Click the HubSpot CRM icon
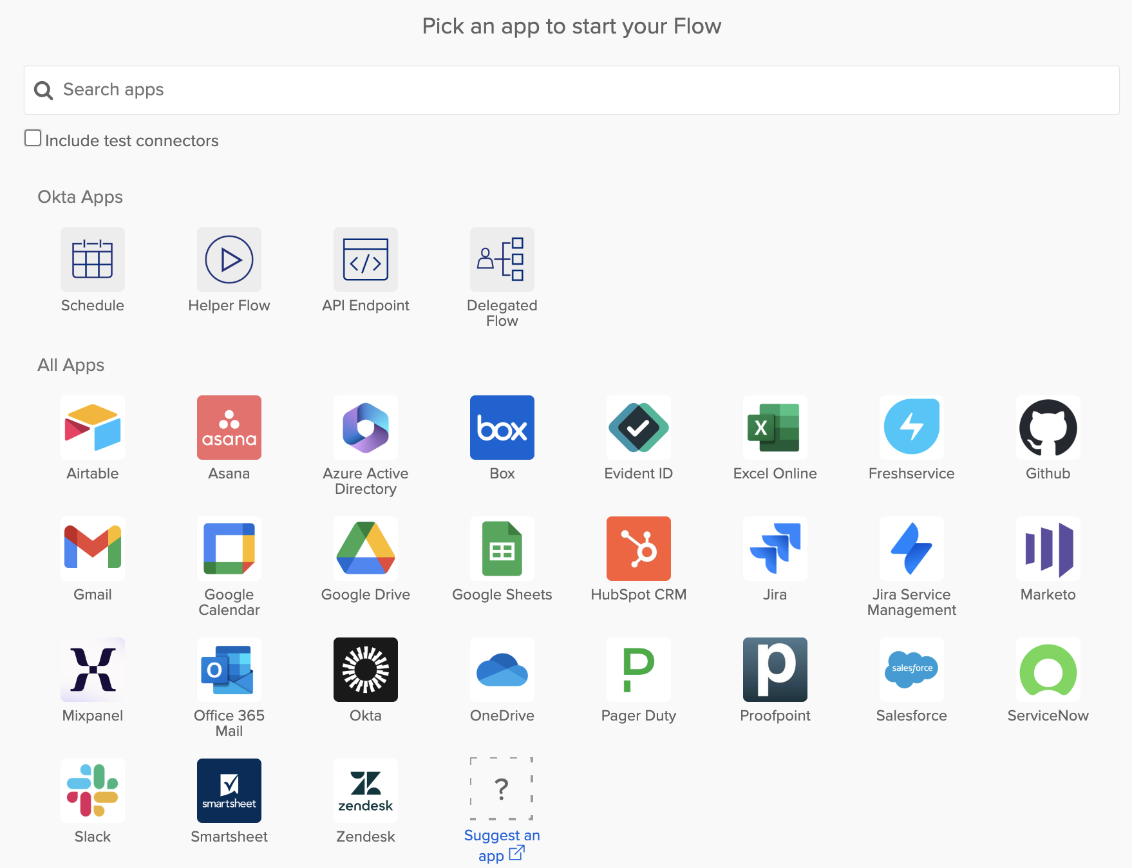The width and height of the screenshot is (1132, 868). point(638,549)
